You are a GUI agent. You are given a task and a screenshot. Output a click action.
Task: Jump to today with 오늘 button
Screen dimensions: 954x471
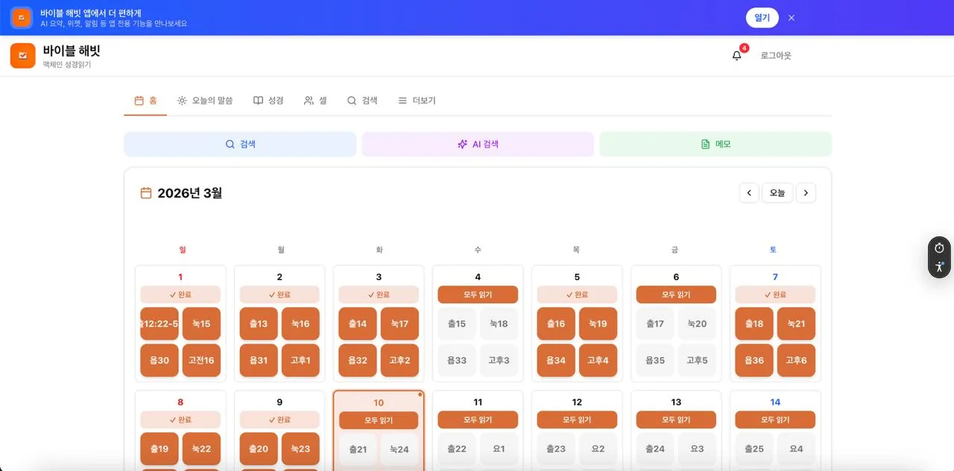click(777, 193)
